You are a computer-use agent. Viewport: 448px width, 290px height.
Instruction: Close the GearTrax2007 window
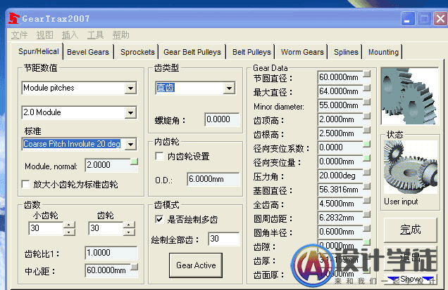coord(440,20)
